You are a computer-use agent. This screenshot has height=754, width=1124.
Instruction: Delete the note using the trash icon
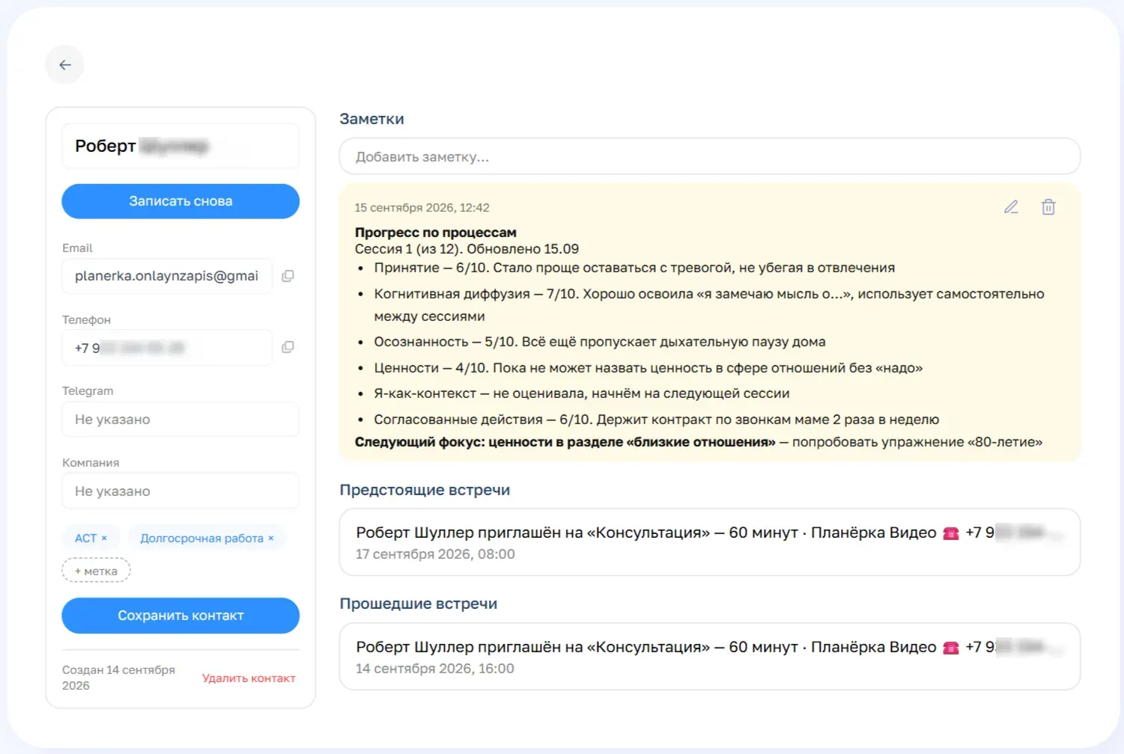tap(1048, 207)
